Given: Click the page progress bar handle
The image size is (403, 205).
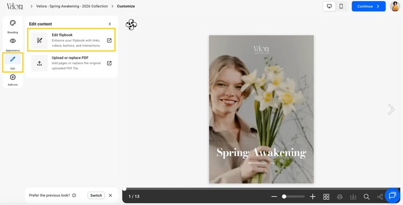Looking at the screenshot, I should [x=124, y=189].
